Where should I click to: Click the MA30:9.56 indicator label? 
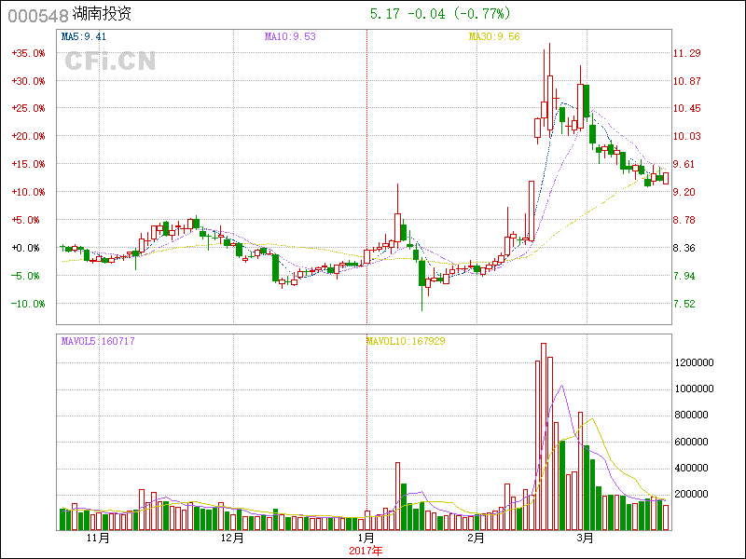coord(494,37)
